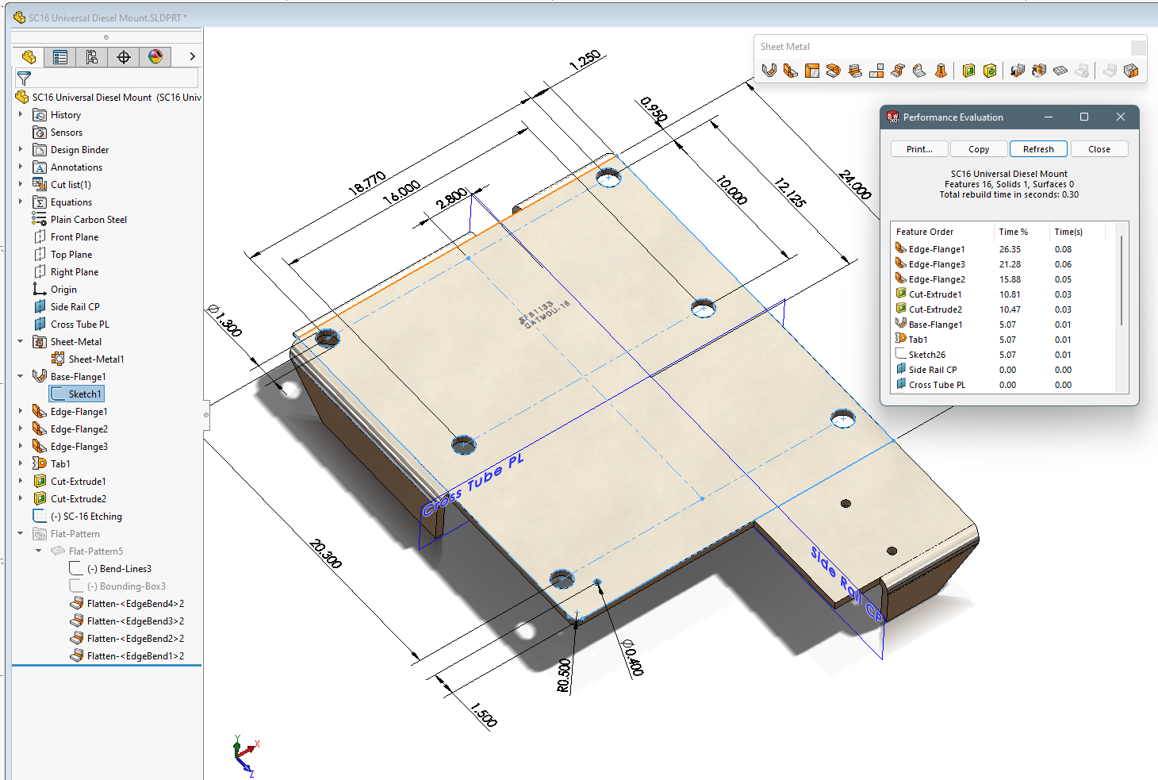Image resolution: width=1158 pixels, height=780 pixels.
Task: Select the Extruded Cut tool
Action: tap(968, 71)
